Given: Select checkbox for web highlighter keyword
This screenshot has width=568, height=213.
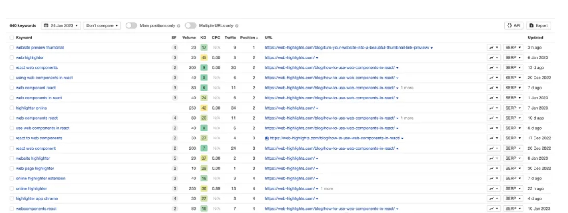Looking at the screenshot, I should coord(12,57).
